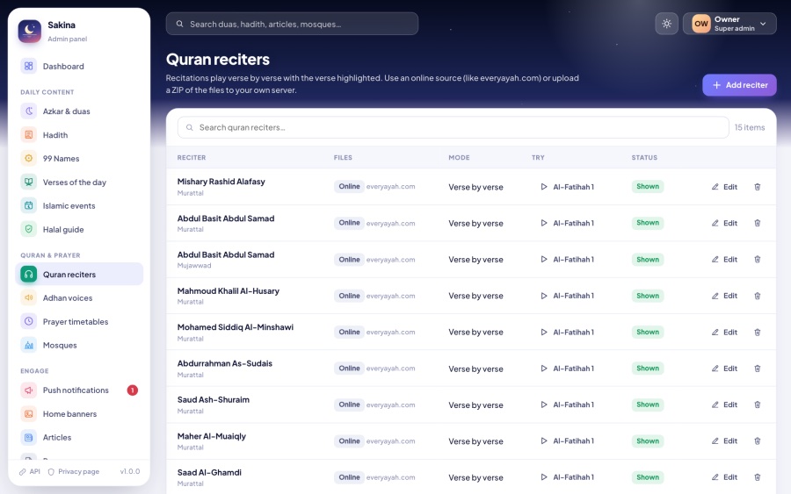Image resolution: width=791 pixels, height=494 pixels.
Task: Edit the Mohamed Siddiq Al-Minshawi reciter
Action: (724, 333)
